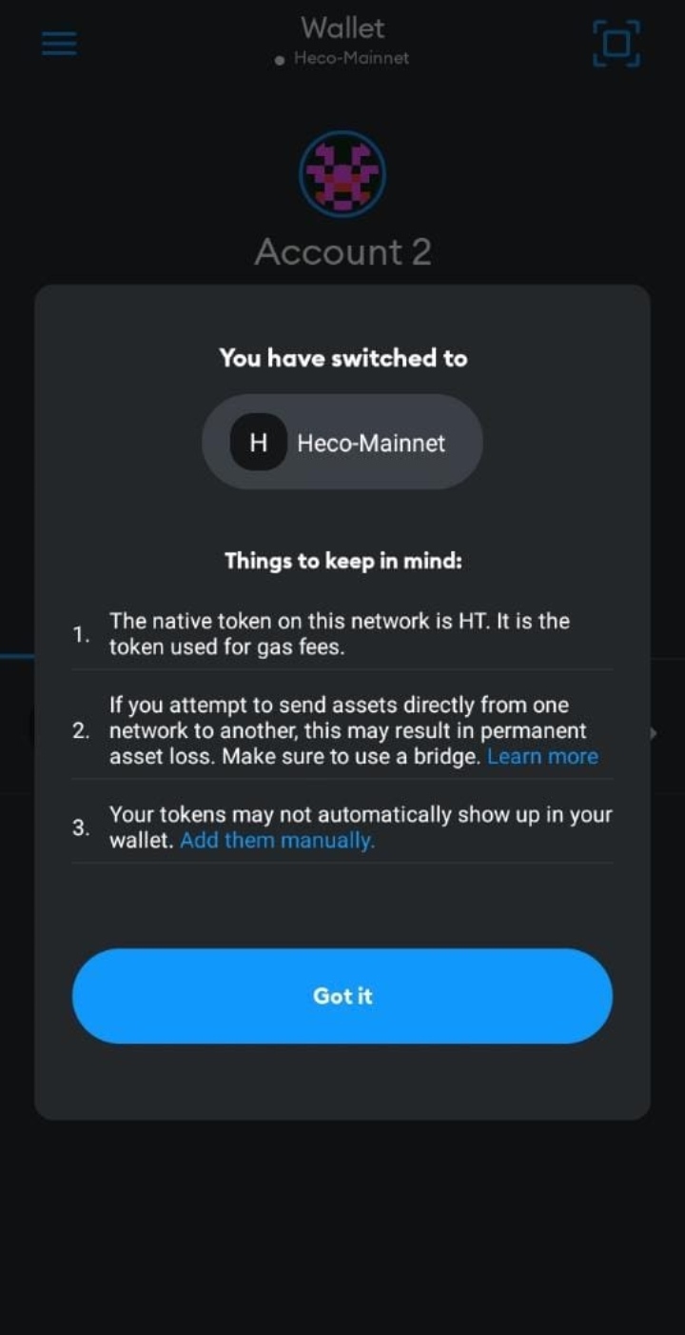Tap the wallet identicon above Account 2

tap(342, 174)
